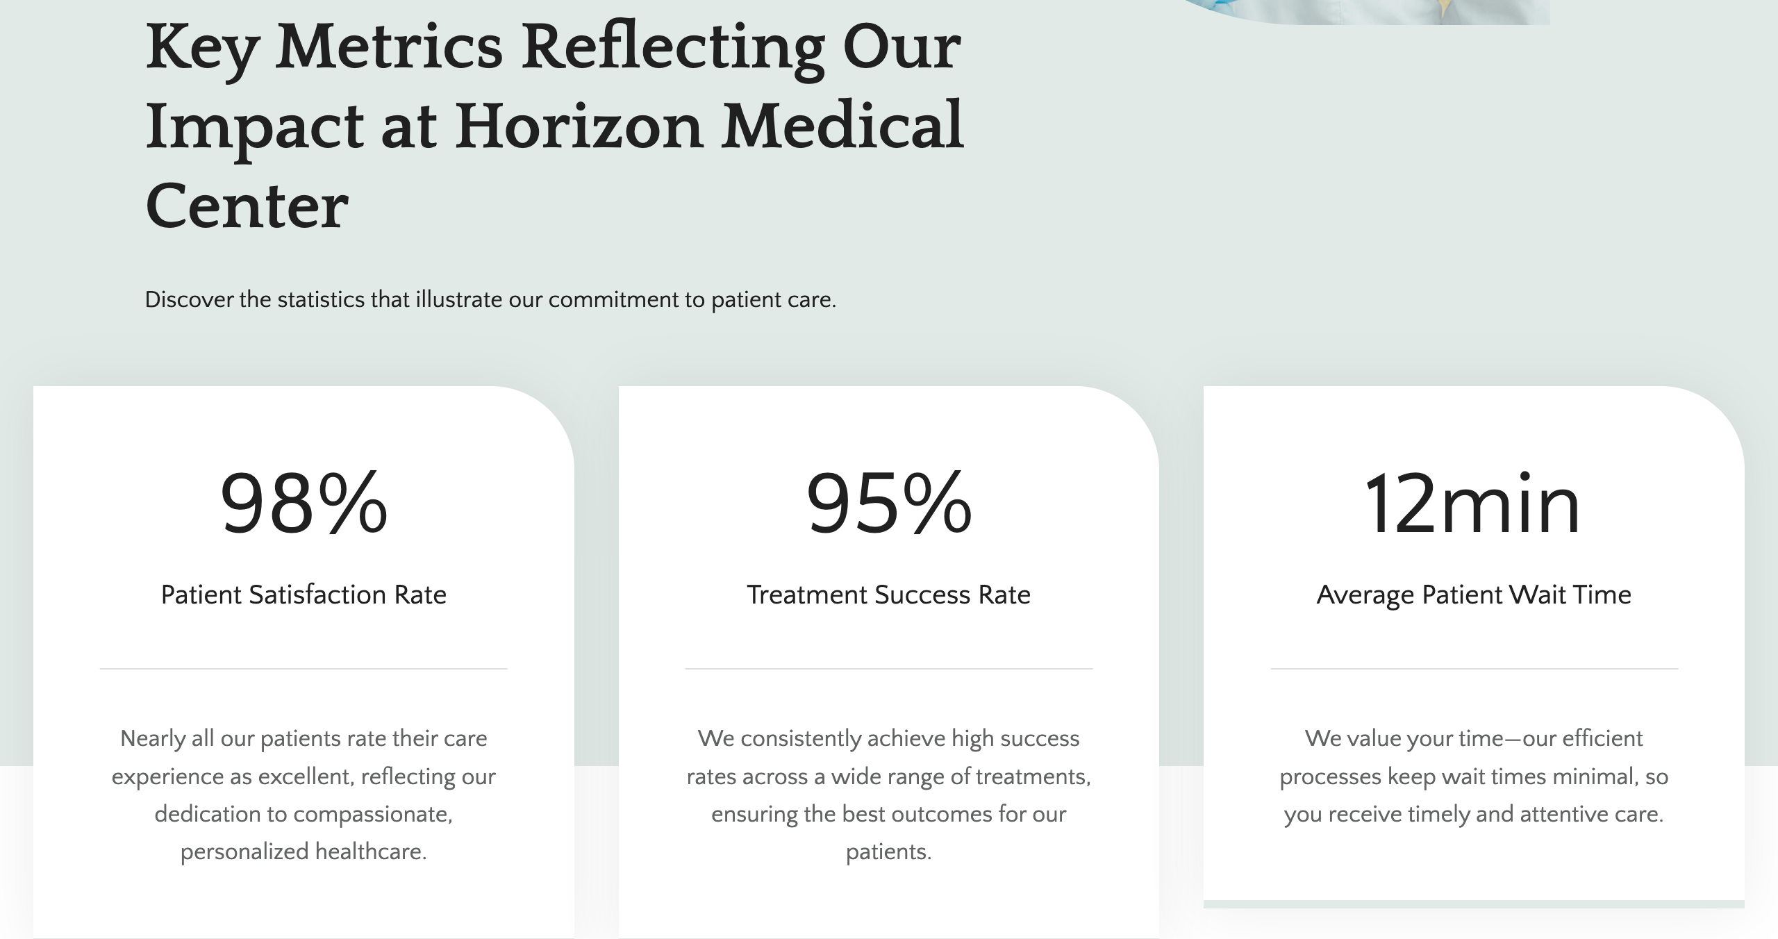
Task: Click the 98% statistic number
Action: (x=304, y=504)
